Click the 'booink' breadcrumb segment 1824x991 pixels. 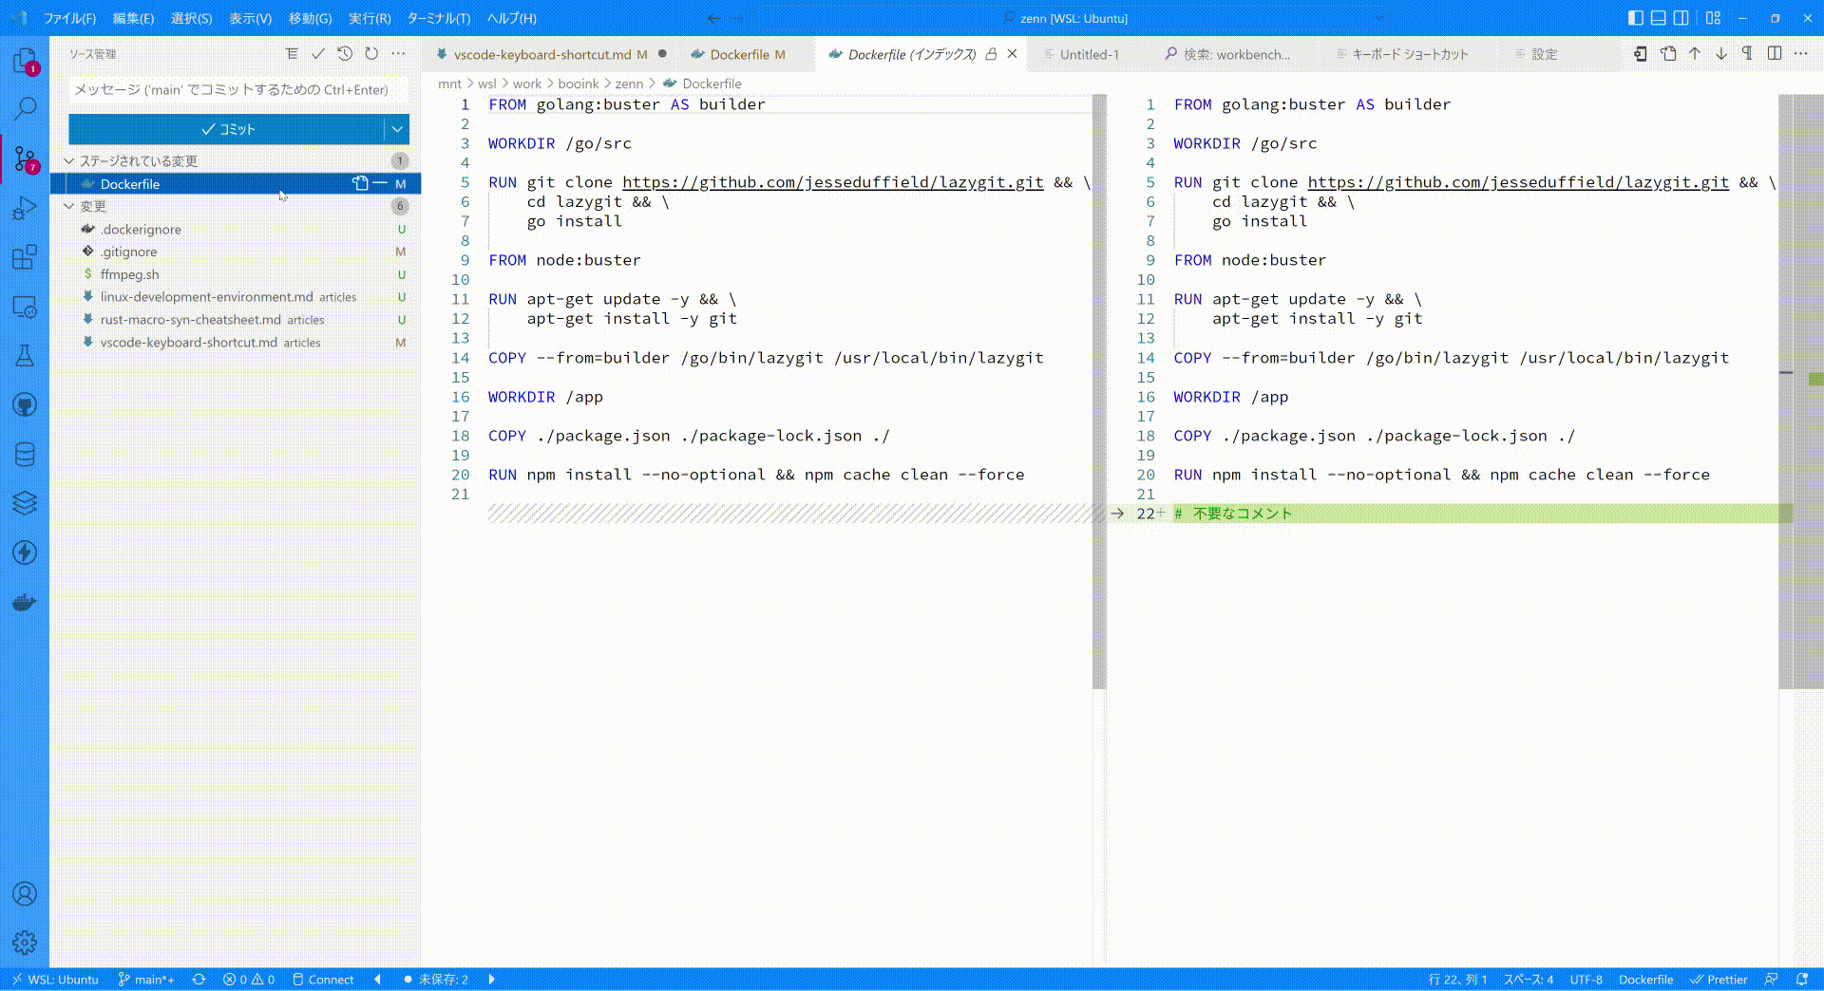pos(579,84)
